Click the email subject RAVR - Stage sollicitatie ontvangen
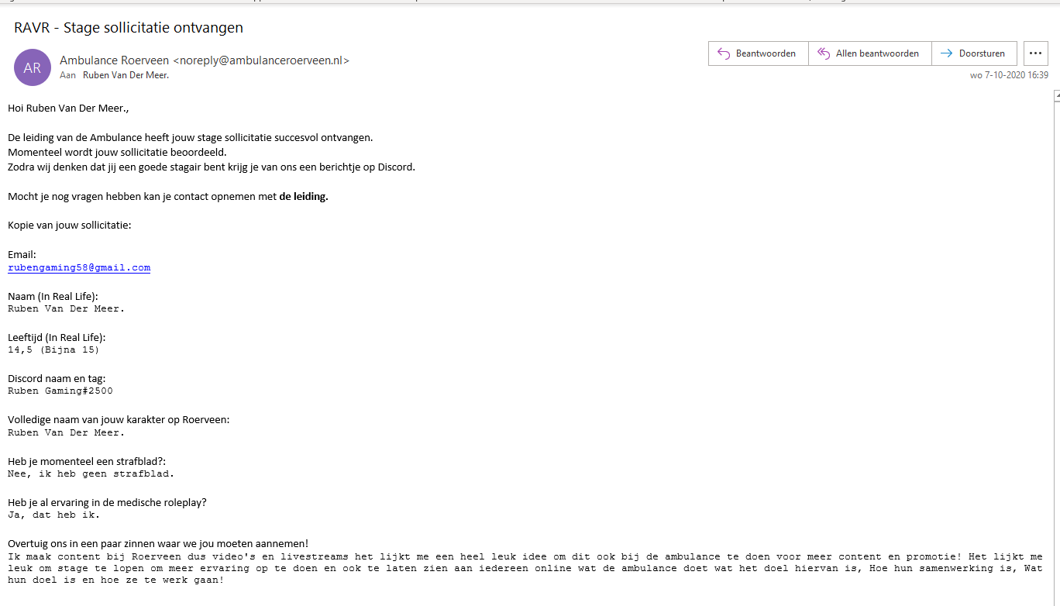 pyautogui.click(x=129, y=28)
